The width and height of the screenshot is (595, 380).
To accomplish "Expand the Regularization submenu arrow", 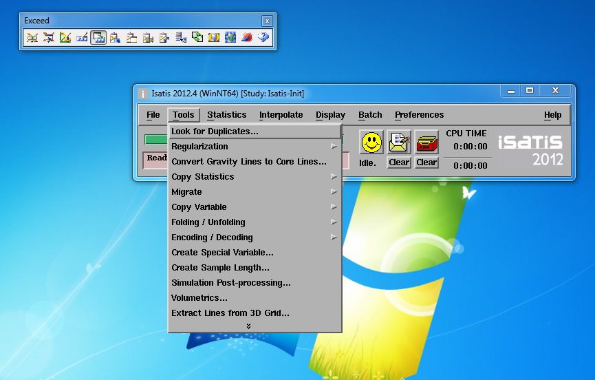I will tap(334, 146).
